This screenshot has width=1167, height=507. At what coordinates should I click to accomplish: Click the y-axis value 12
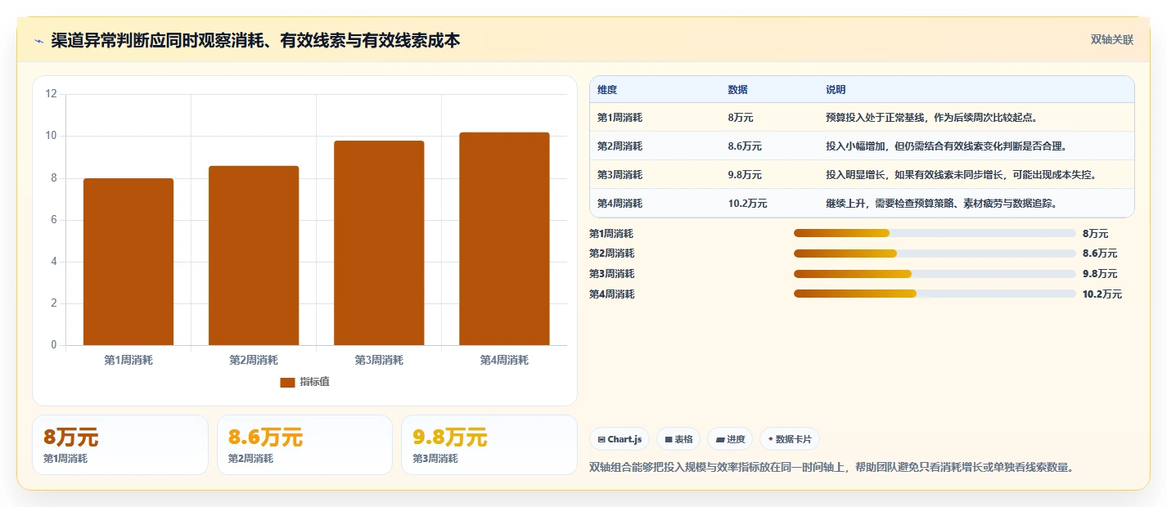52,94
